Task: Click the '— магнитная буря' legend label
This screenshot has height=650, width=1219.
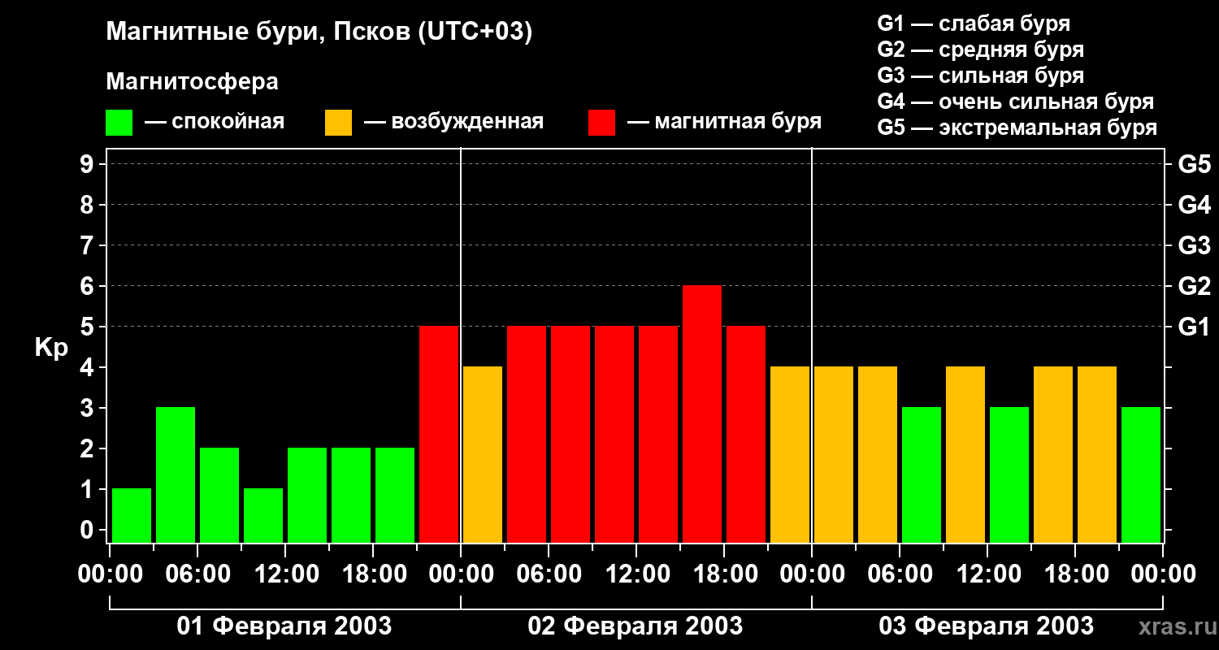Action: (x=724, y=122)
